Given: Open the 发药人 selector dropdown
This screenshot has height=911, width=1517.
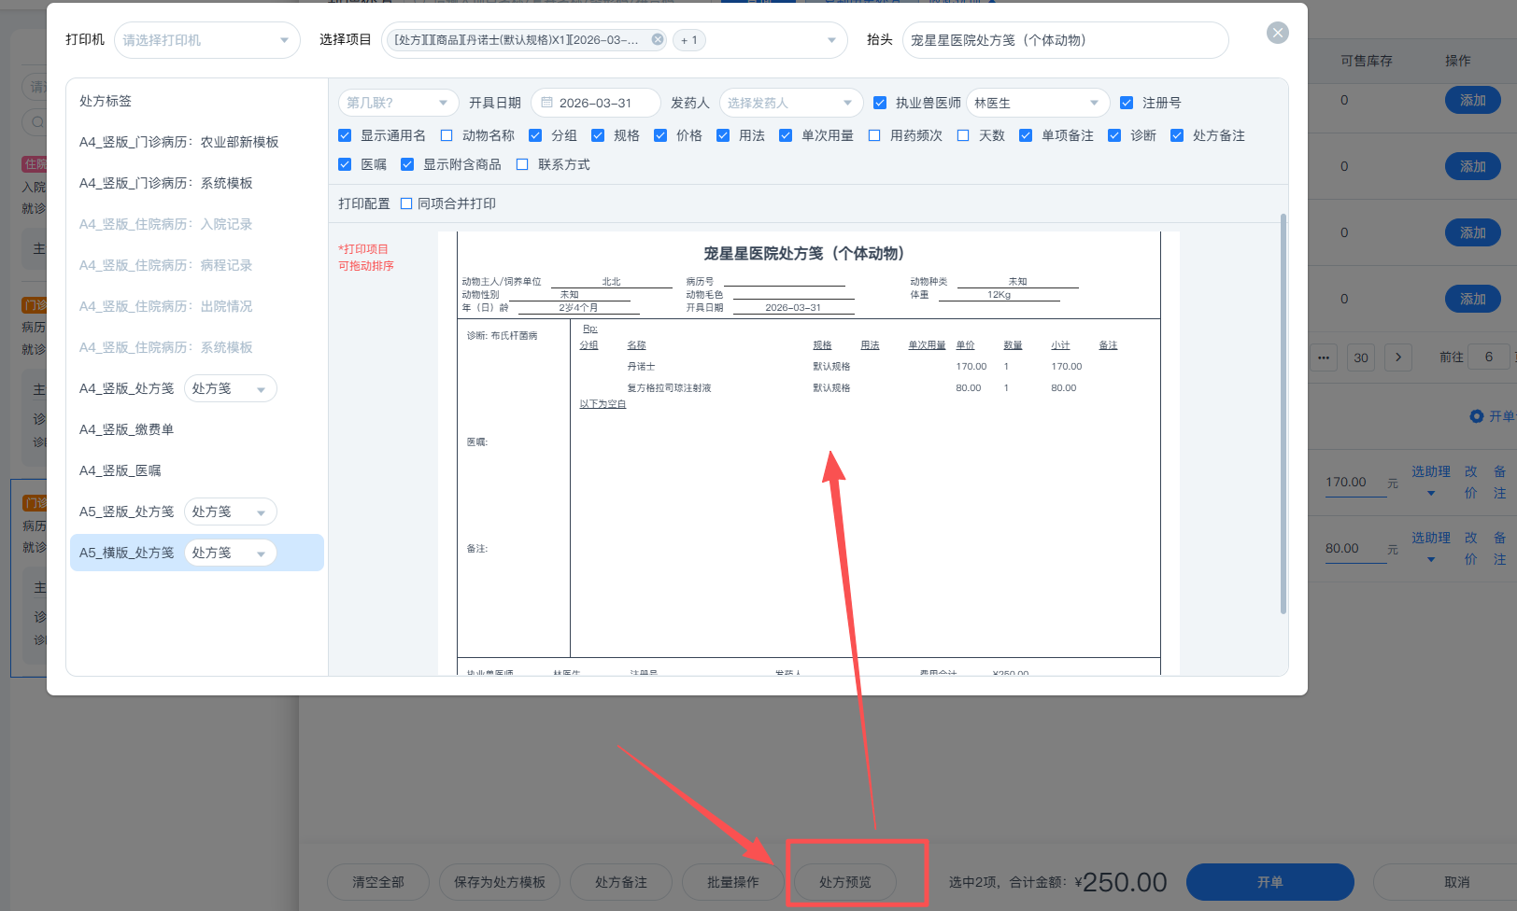Looking at the screenshot, I should click(846, 103).
